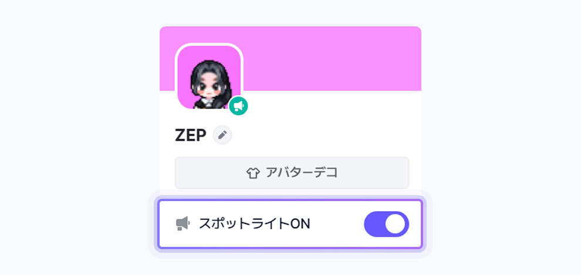Open アバターデコ avatar decoration
Screen dimensions: 581x275
point(292,173)
